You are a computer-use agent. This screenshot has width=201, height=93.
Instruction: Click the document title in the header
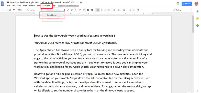(40, 3)
